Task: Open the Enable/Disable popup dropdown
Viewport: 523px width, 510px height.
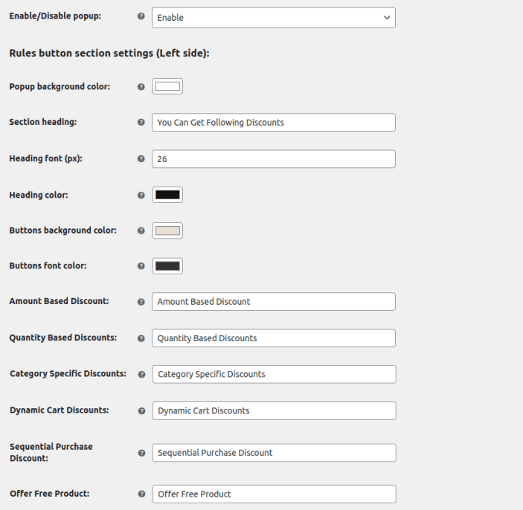Action: 273,18
